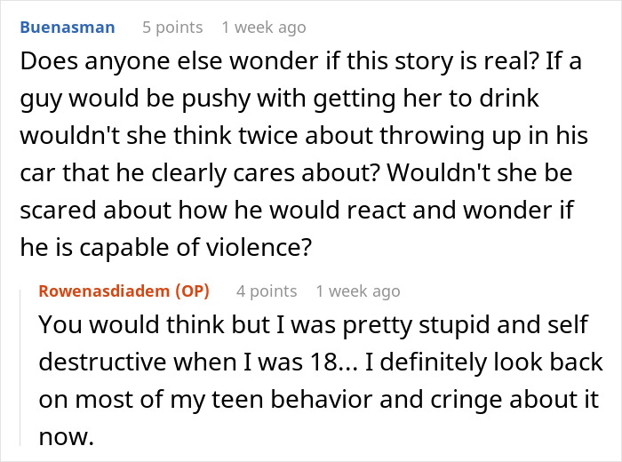The width and height of the screenshot is (622, 462).
Task: Open Buenasman's user profile
Action: click(67, 27)
